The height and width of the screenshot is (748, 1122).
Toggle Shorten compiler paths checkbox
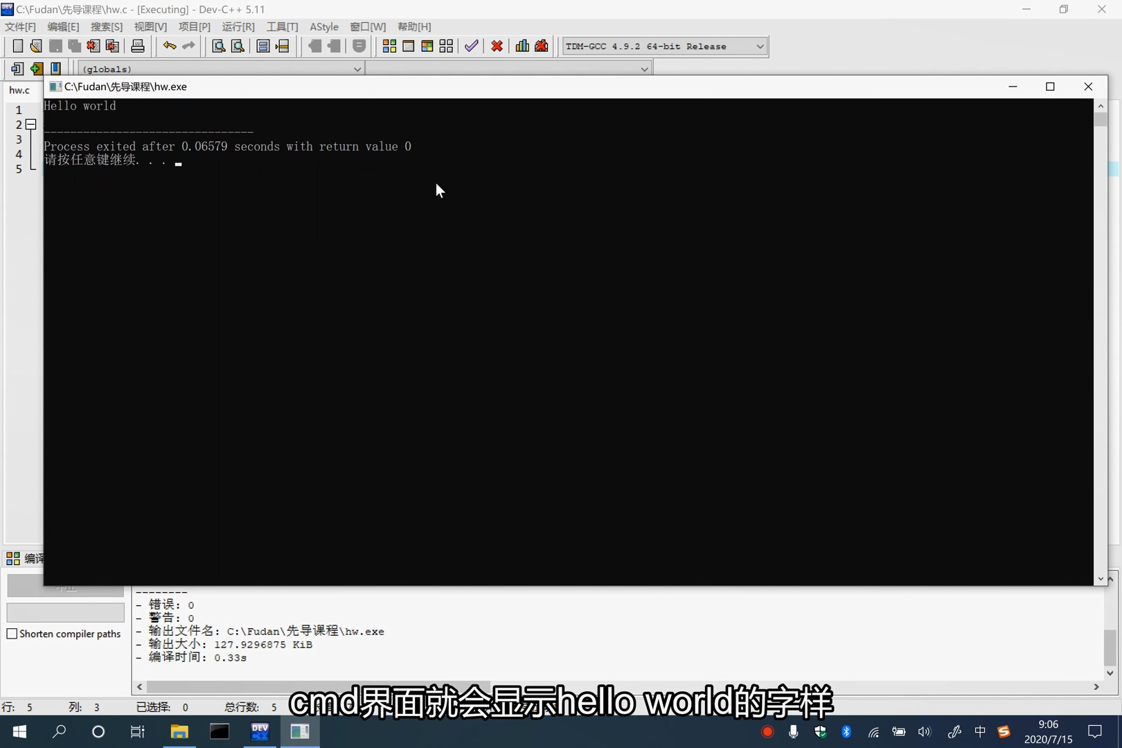point(12,634)
